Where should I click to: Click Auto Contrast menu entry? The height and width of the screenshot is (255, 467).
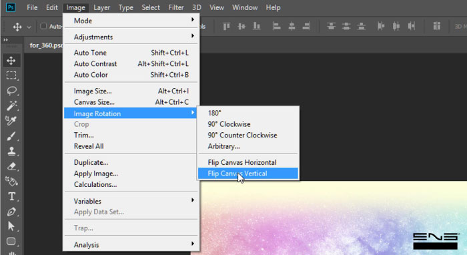[131, 64]
